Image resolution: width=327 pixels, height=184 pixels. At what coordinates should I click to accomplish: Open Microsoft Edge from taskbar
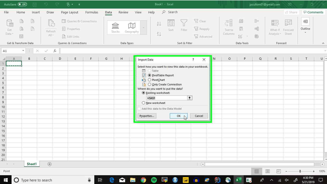coord(112,180)
